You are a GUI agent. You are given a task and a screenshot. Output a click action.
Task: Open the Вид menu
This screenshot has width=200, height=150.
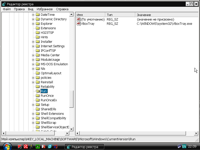30,9
